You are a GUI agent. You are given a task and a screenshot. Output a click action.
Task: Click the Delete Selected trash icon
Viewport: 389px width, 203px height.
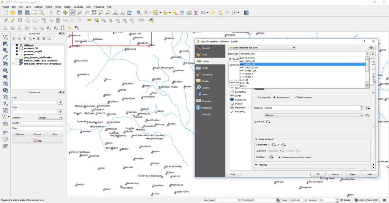pos(58,20)
